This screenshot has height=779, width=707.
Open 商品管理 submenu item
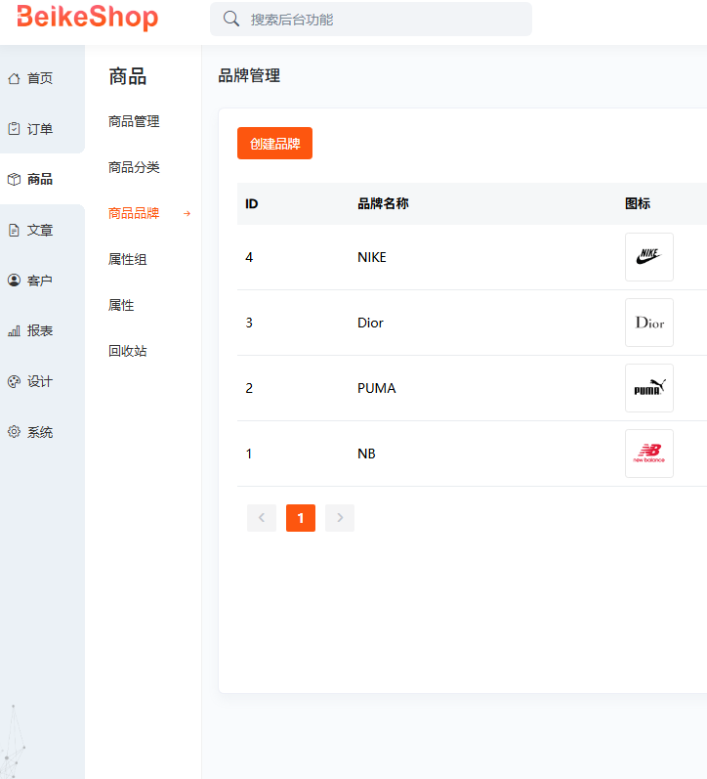(134, 121)
